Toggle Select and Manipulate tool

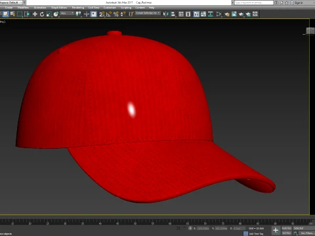pos(87,14)
